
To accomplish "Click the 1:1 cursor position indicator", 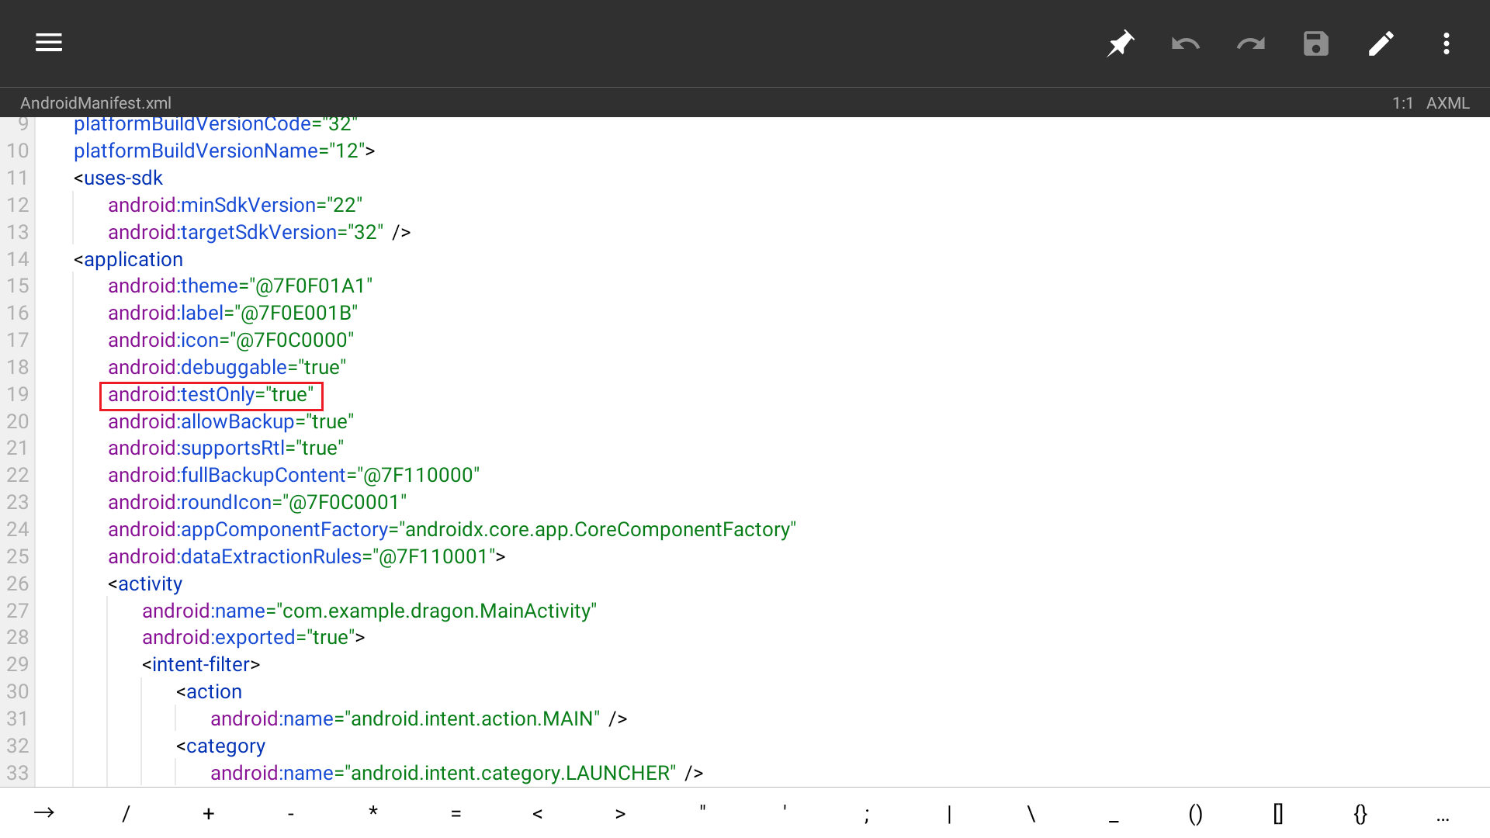I will [1402, 103].
